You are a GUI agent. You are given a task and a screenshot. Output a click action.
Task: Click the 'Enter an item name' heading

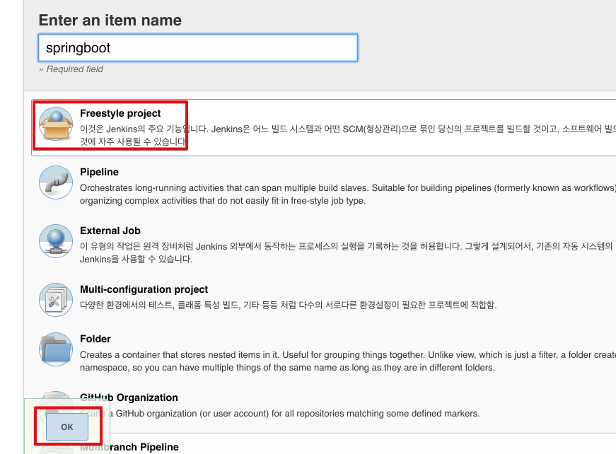point(110,20)
